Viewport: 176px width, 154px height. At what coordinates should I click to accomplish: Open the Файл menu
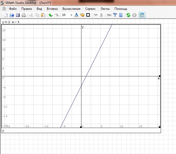tap(13, 9)
